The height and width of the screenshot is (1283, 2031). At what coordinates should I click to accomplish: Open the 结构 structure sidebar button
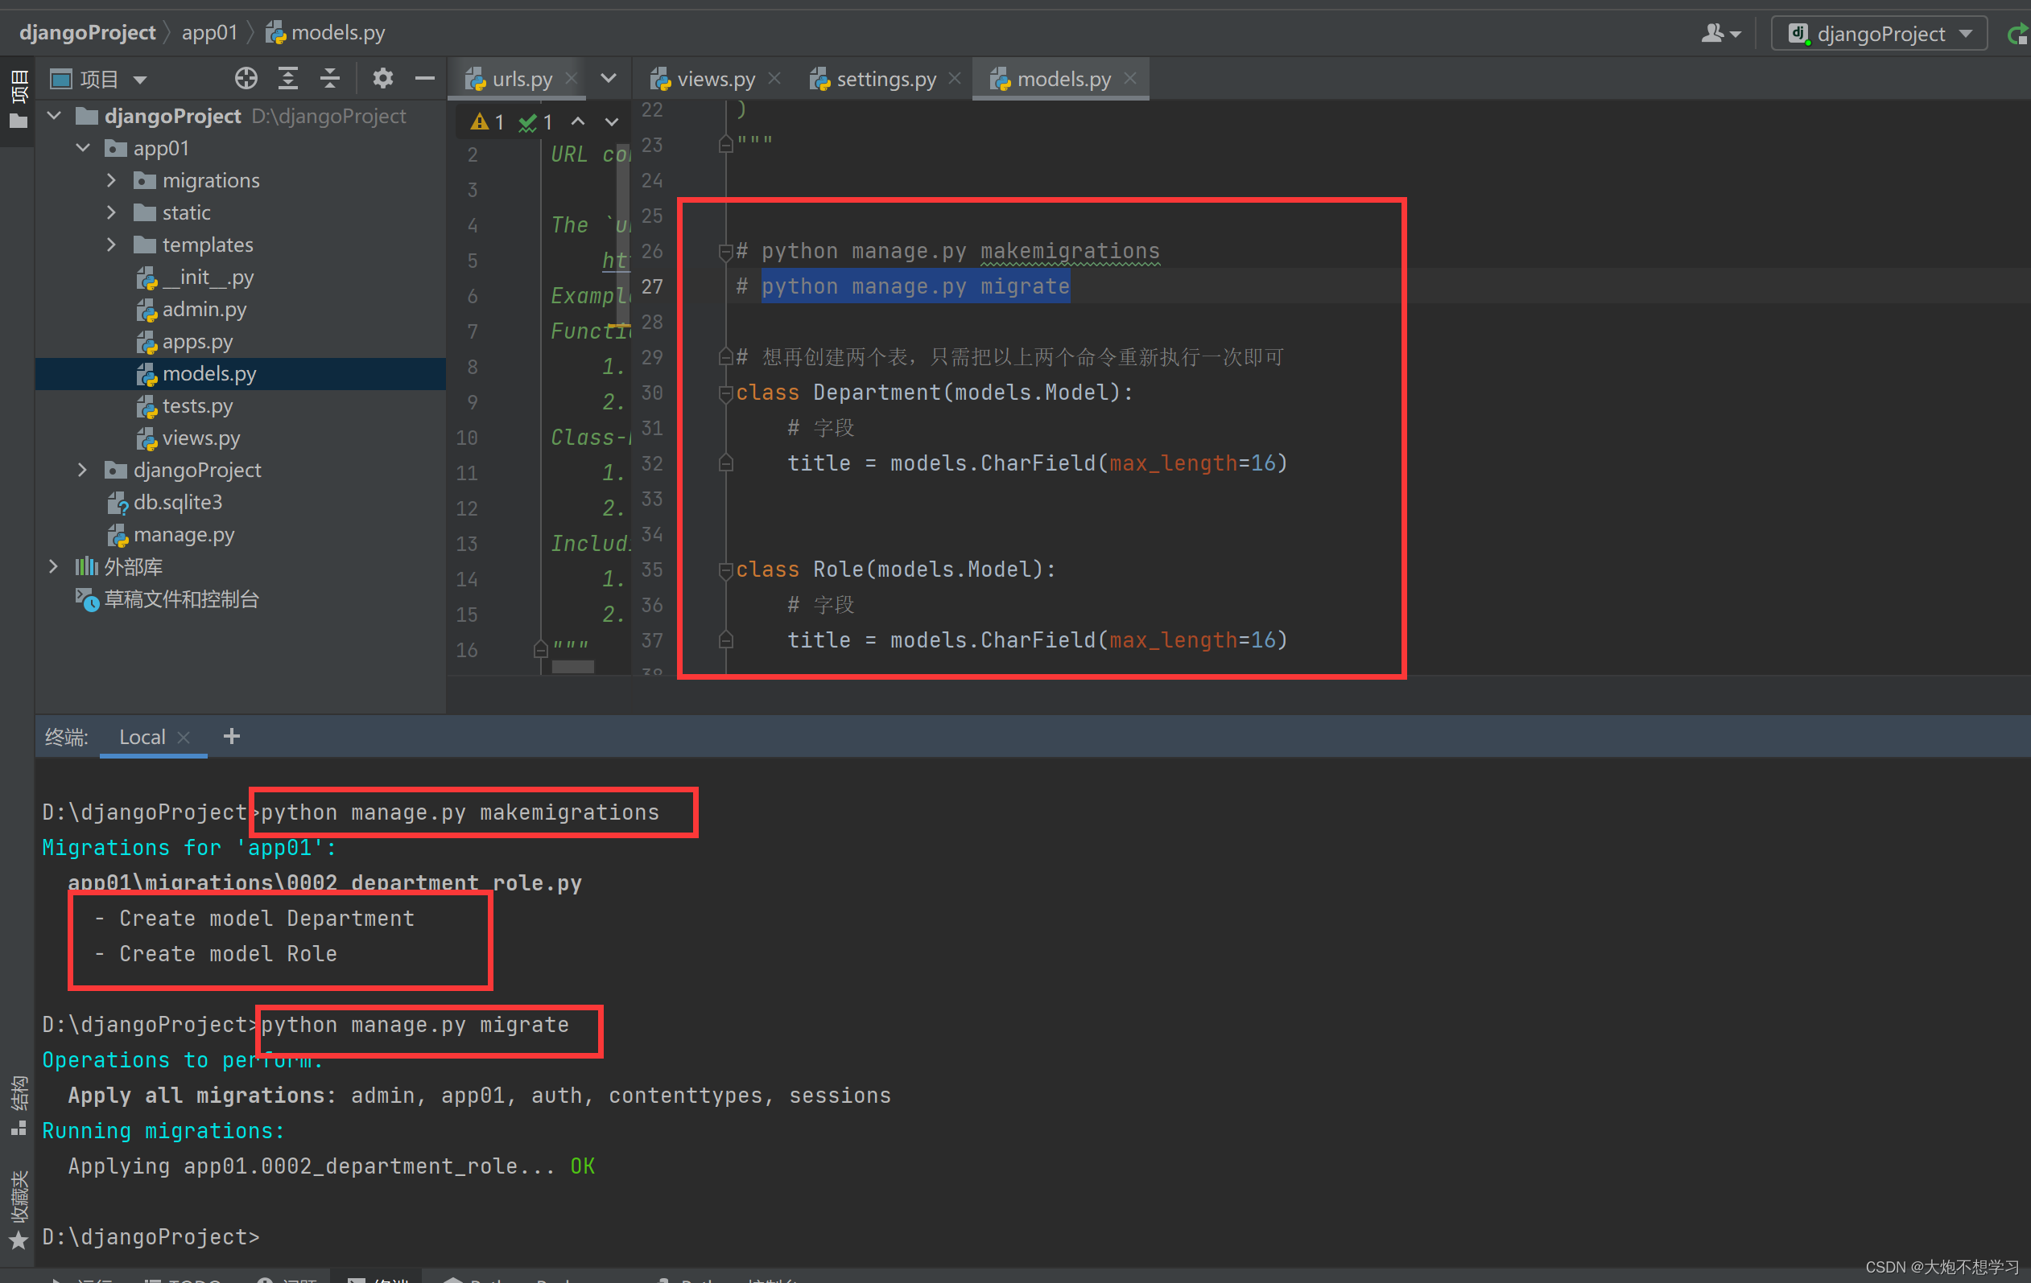tap(18, 1105)
